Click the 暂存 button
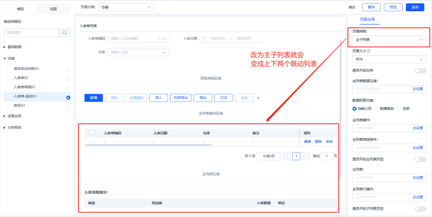Image resolution: width=432 pixels, height=217 pixels. pos(371,8)
